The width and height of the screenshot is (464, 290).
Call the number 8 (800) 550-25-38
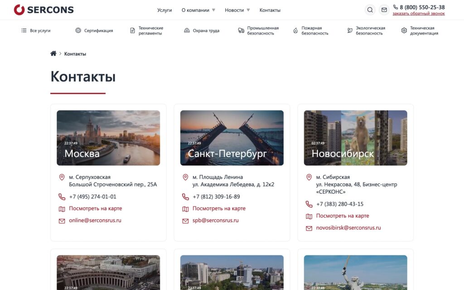(x=422, y=7)
